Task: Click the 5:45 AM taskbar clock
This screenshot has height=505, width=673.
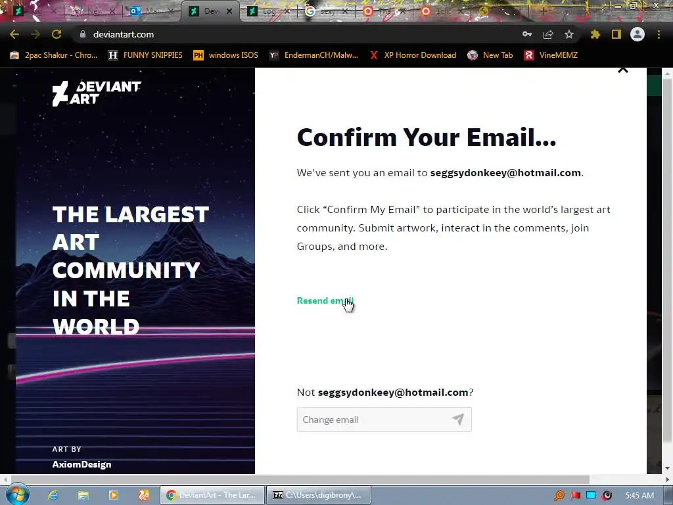Action: point(639,496)
